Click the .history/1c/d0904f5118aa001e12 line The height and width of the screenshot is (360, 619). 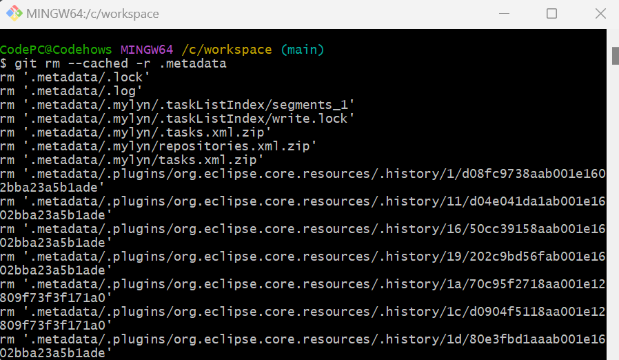[x=303, y=312]
